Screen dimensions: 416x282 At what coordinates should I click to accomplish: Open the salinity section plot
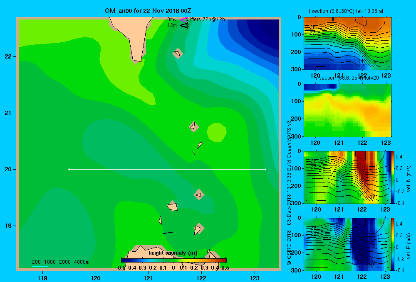(347, 110)
